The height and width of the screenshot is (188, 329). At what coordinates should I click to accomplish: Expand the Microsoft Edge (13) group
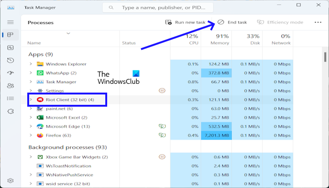click(31, 126)
